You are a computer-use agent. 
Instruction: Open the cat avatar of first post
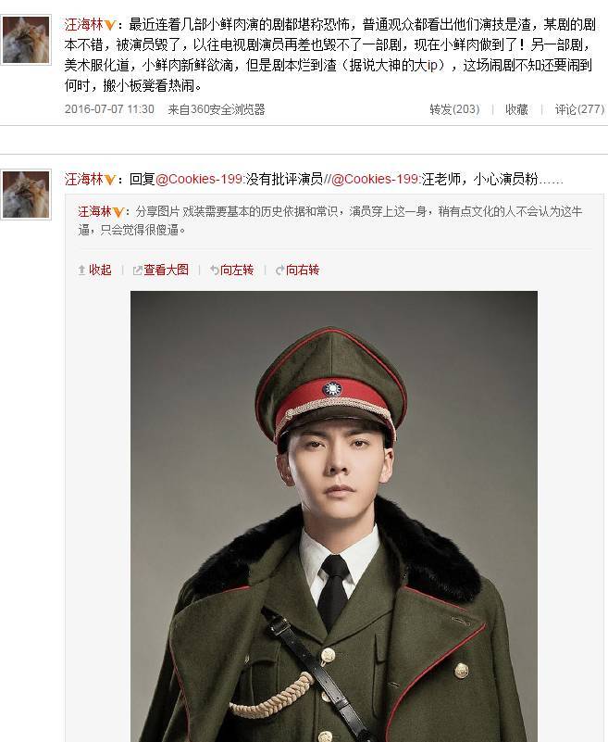(x=26, y=40)
